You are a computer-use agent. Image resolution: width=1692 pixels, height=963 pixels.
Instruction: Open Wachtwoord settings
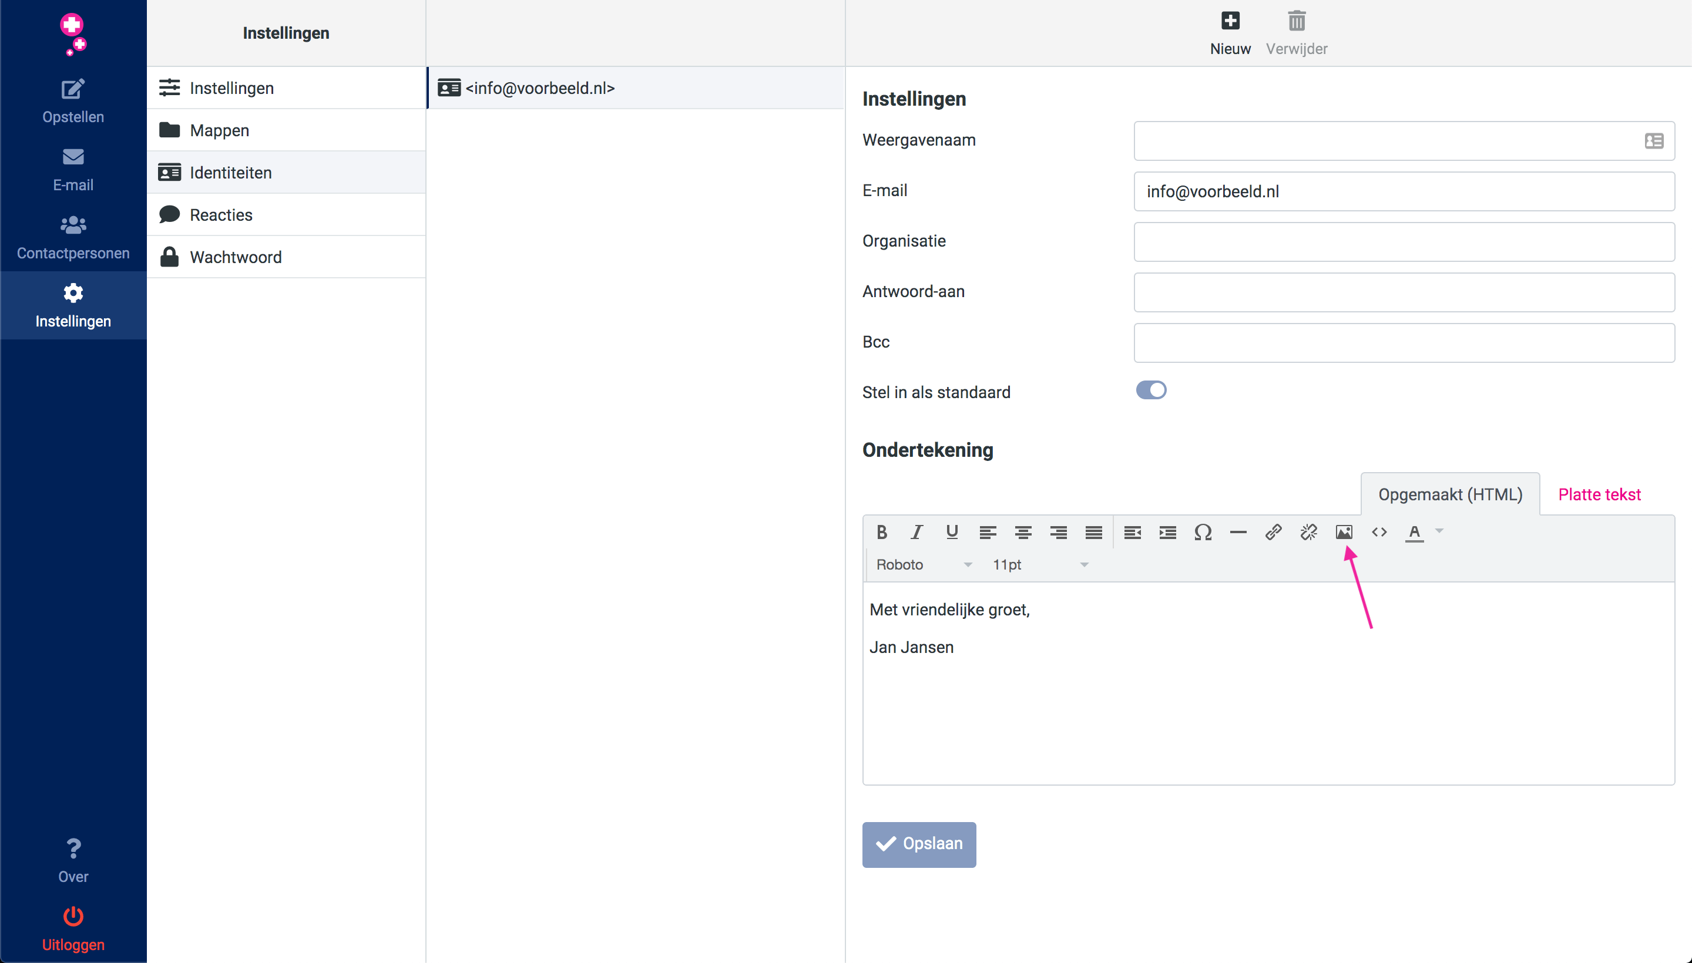(235, 257)
